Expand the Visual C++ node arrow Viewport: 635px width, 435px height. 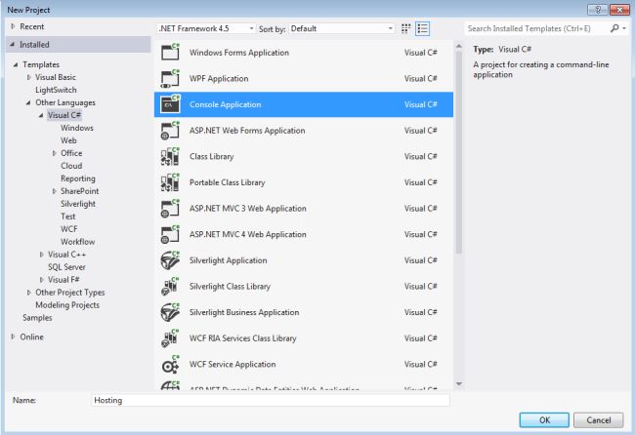click(41, 255)
